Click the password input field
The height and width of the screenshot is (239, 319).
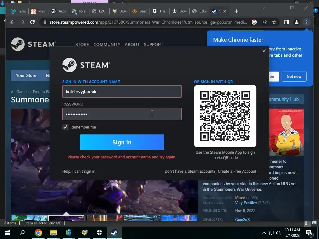coord(122,114)
